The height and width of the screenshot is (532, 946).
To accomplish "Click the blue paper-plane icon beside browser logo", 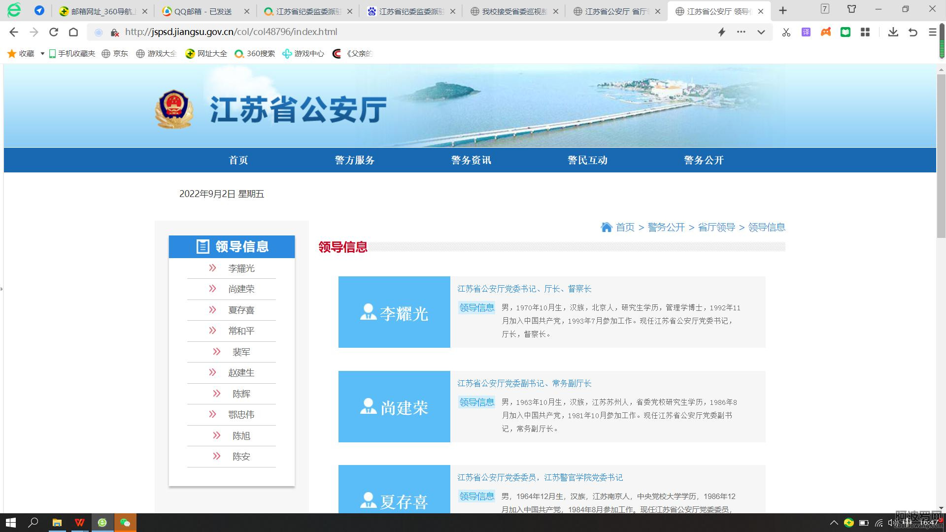I will [x=39, y=10].
